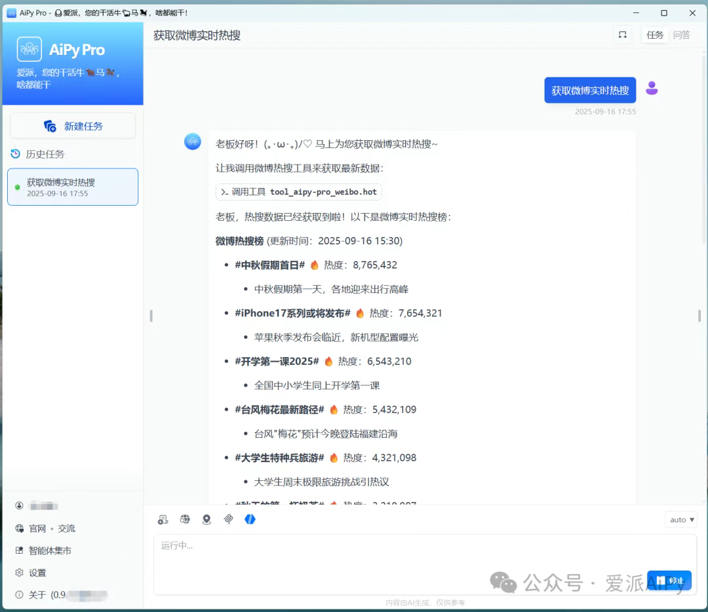Image resolution: width=708 pixels, height=612 pixels.
Task: Click the sent message bubble 获取微博实时热搜
Action: [x=590, y=90]
